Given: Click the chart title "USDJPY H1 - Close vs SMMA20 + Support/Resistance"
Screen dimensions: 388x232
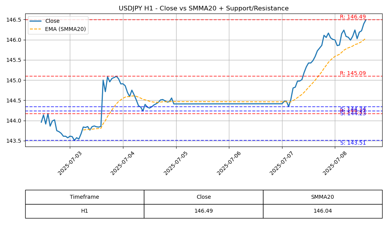Looking at the screenshot, I should 204,9.
